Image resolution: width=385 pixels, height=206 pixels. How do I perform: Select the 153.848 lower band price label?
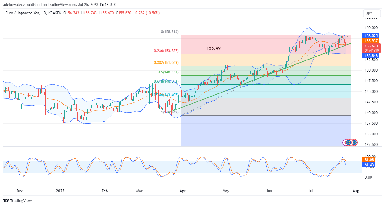371,56
